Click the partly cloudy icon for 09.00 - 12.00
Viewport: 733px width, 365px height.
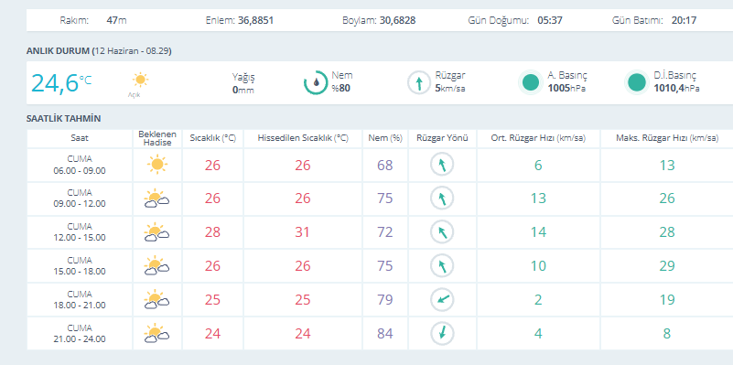coord(156,199)
